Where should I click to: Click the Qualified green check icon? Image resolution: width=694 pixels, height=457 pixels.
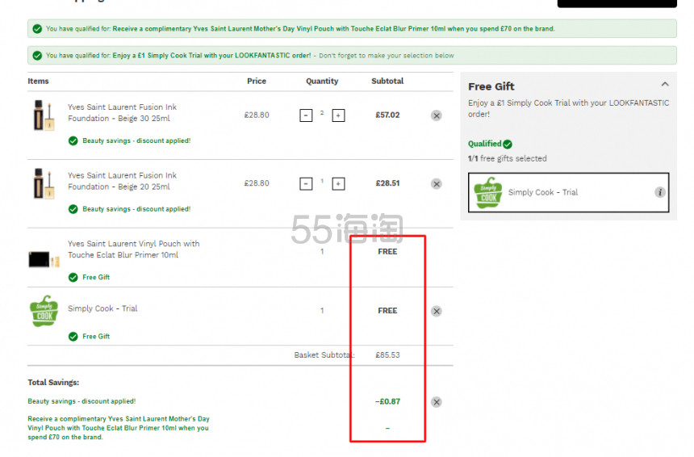coord(508,145)
